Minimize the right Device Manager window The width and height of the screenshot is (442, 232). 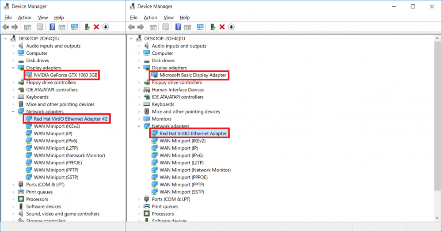[x=394, y=7]
